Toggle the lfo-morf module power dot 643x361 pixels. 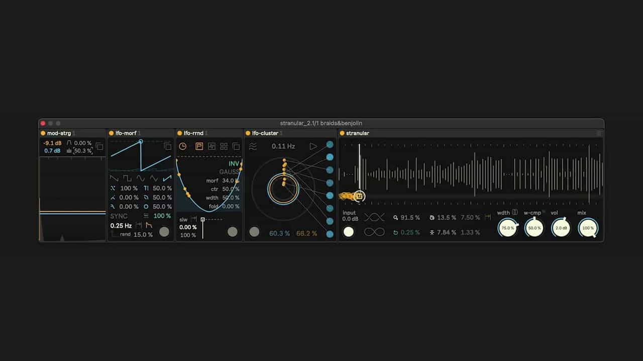(112, 133)
